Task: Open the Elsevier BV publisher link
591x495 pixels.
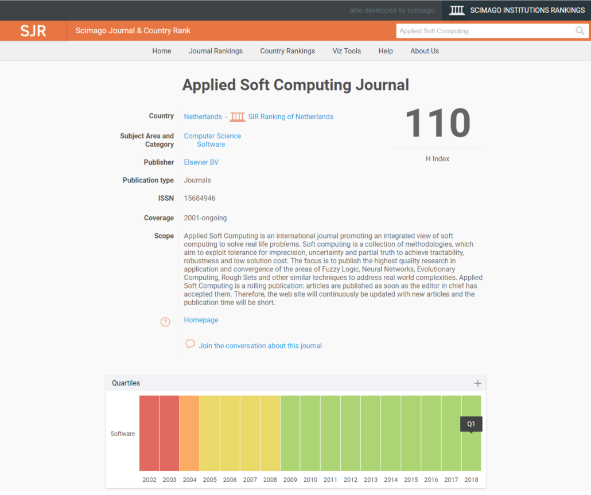Action: pyautogui.click(x=201, y=162)
